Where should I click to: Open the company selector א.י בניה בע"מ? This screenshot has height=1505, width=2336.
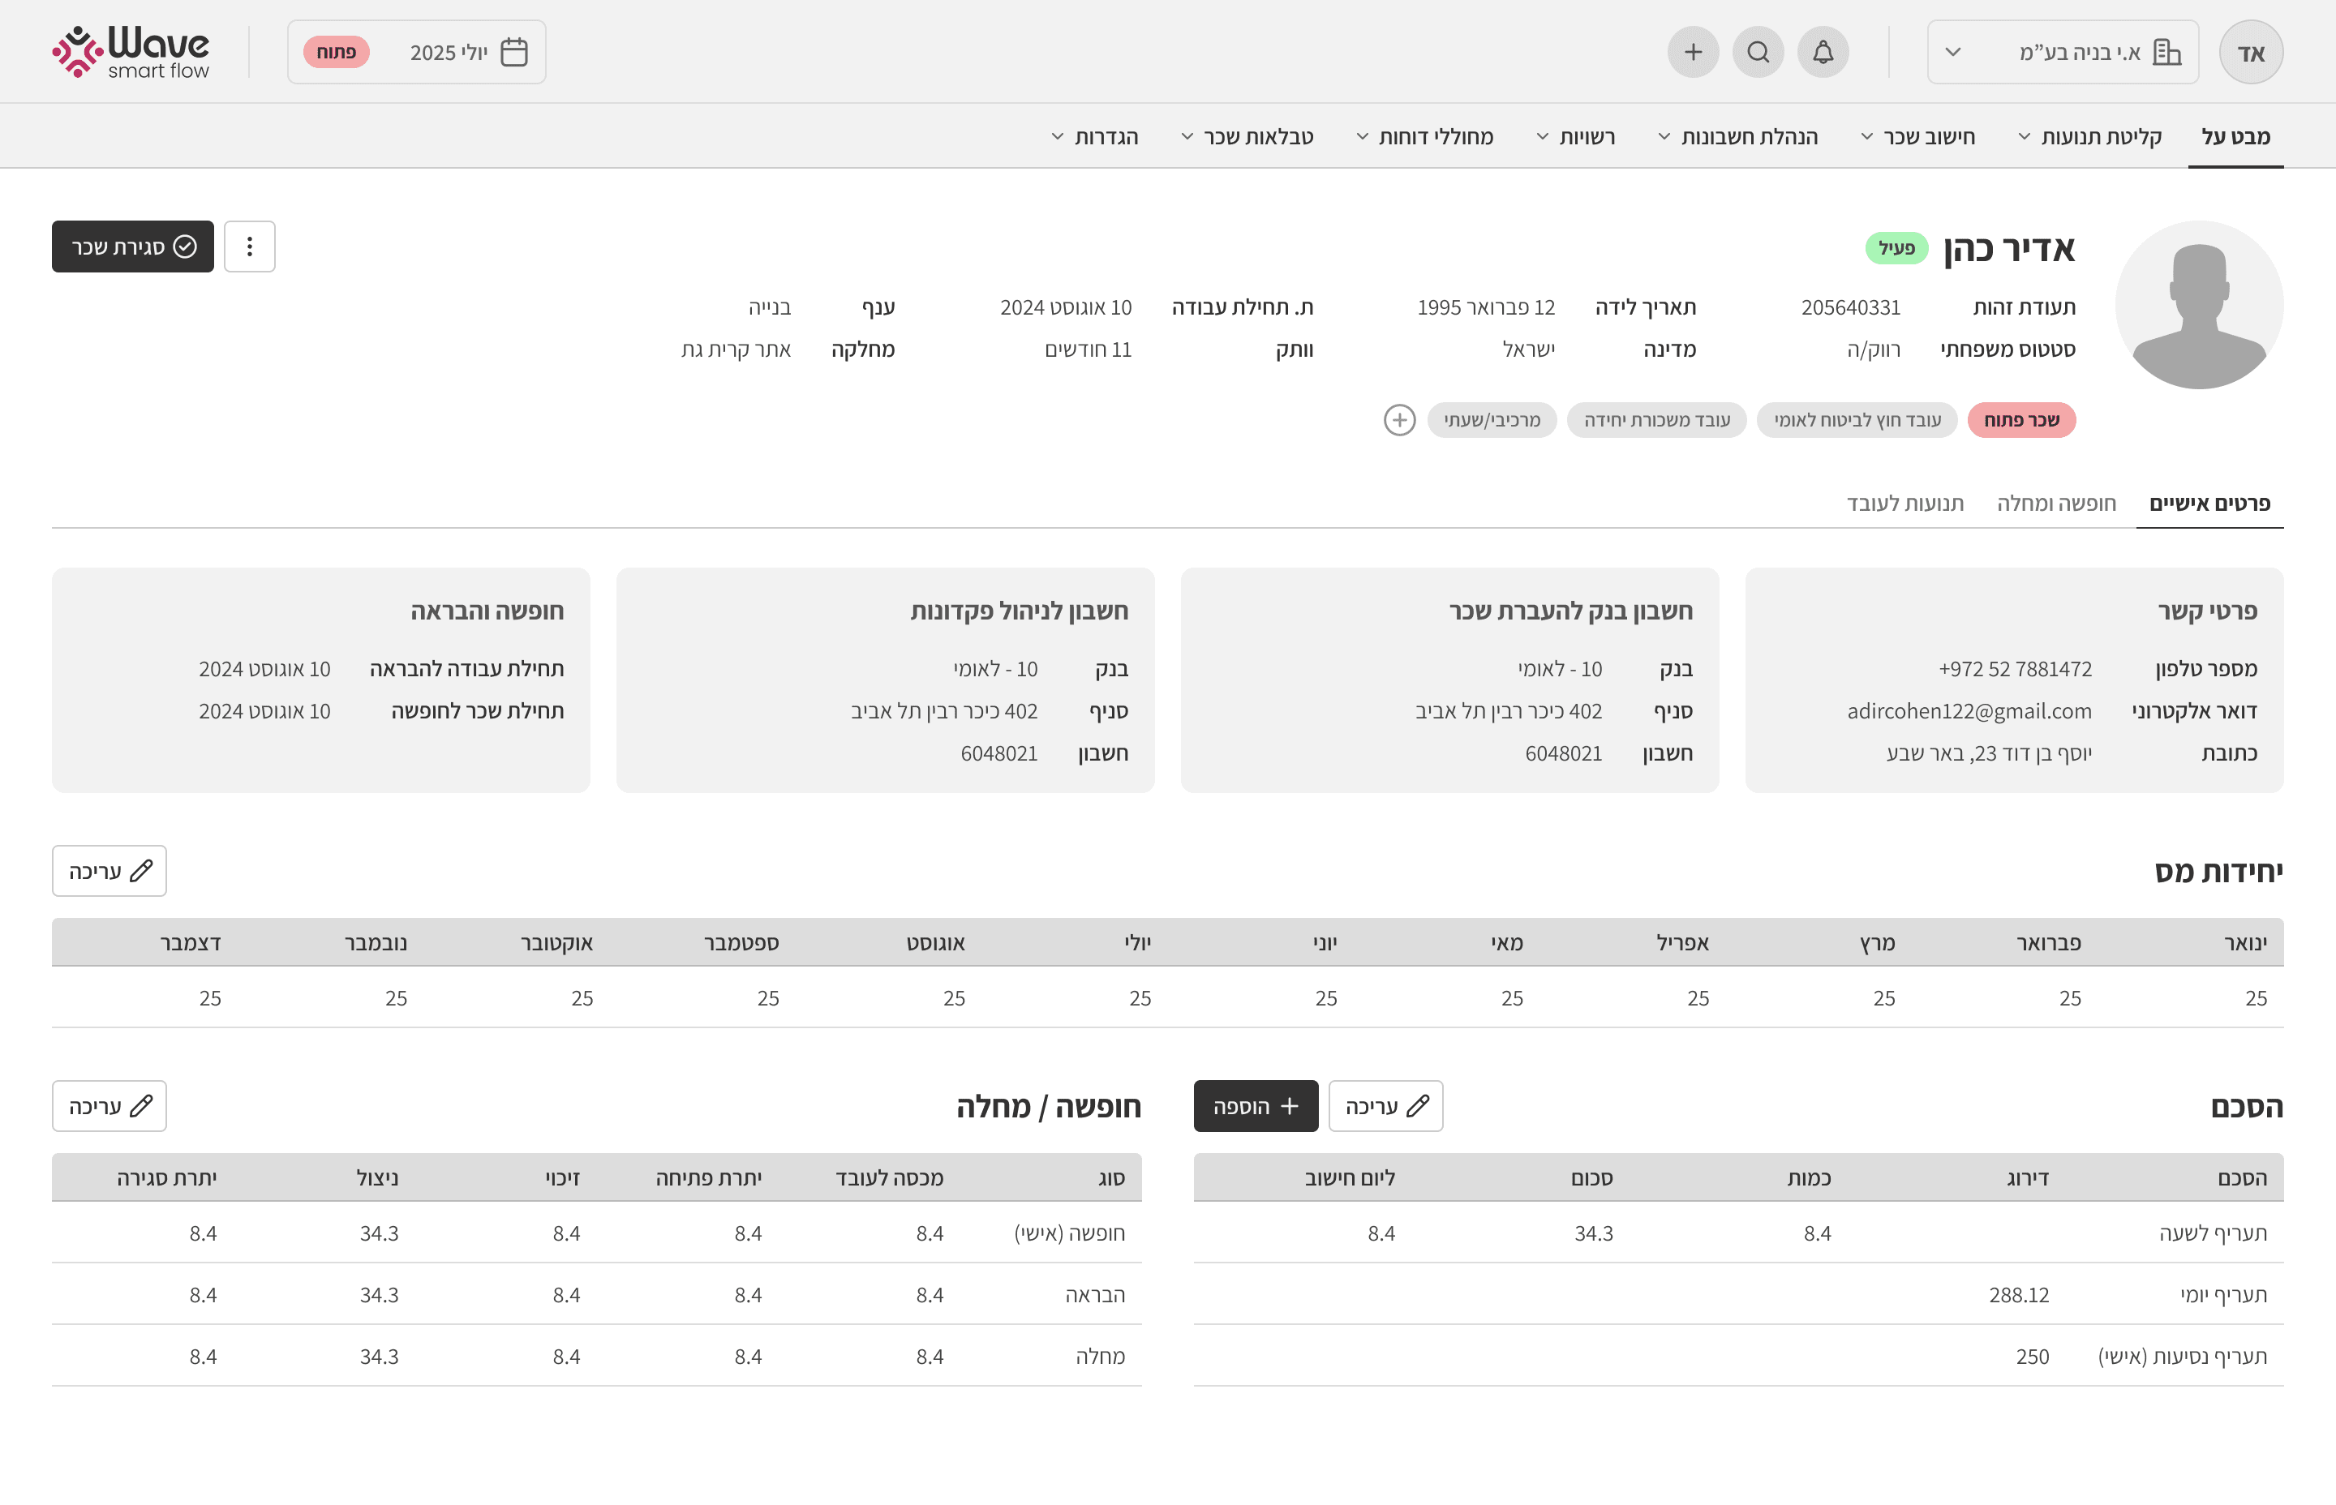pyautogui.click(x=2063, y=52)
